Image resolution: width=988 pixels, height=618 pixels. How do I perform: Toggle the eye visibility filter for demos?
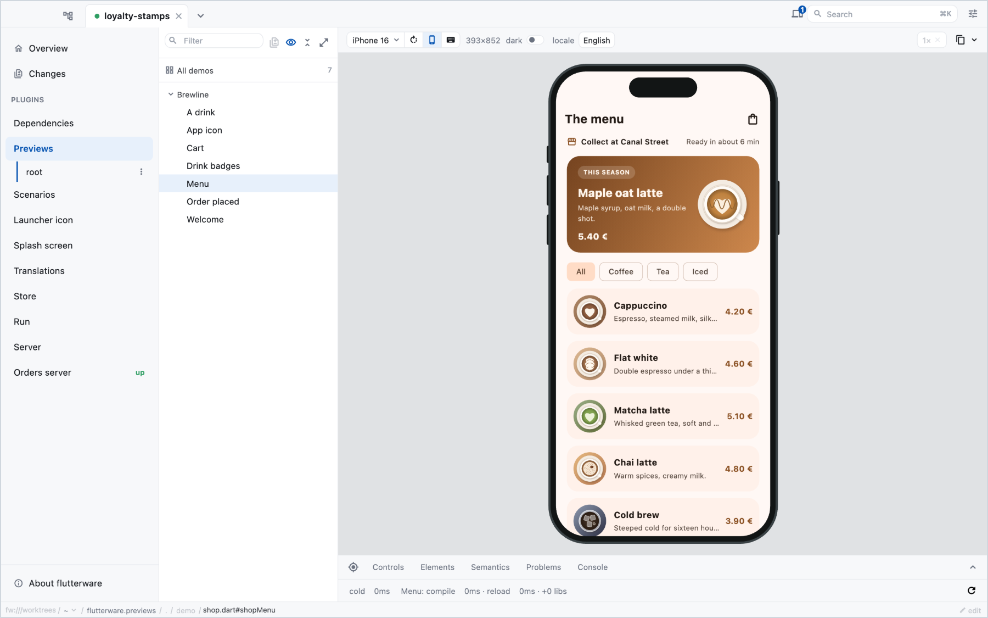pos(291,42)
